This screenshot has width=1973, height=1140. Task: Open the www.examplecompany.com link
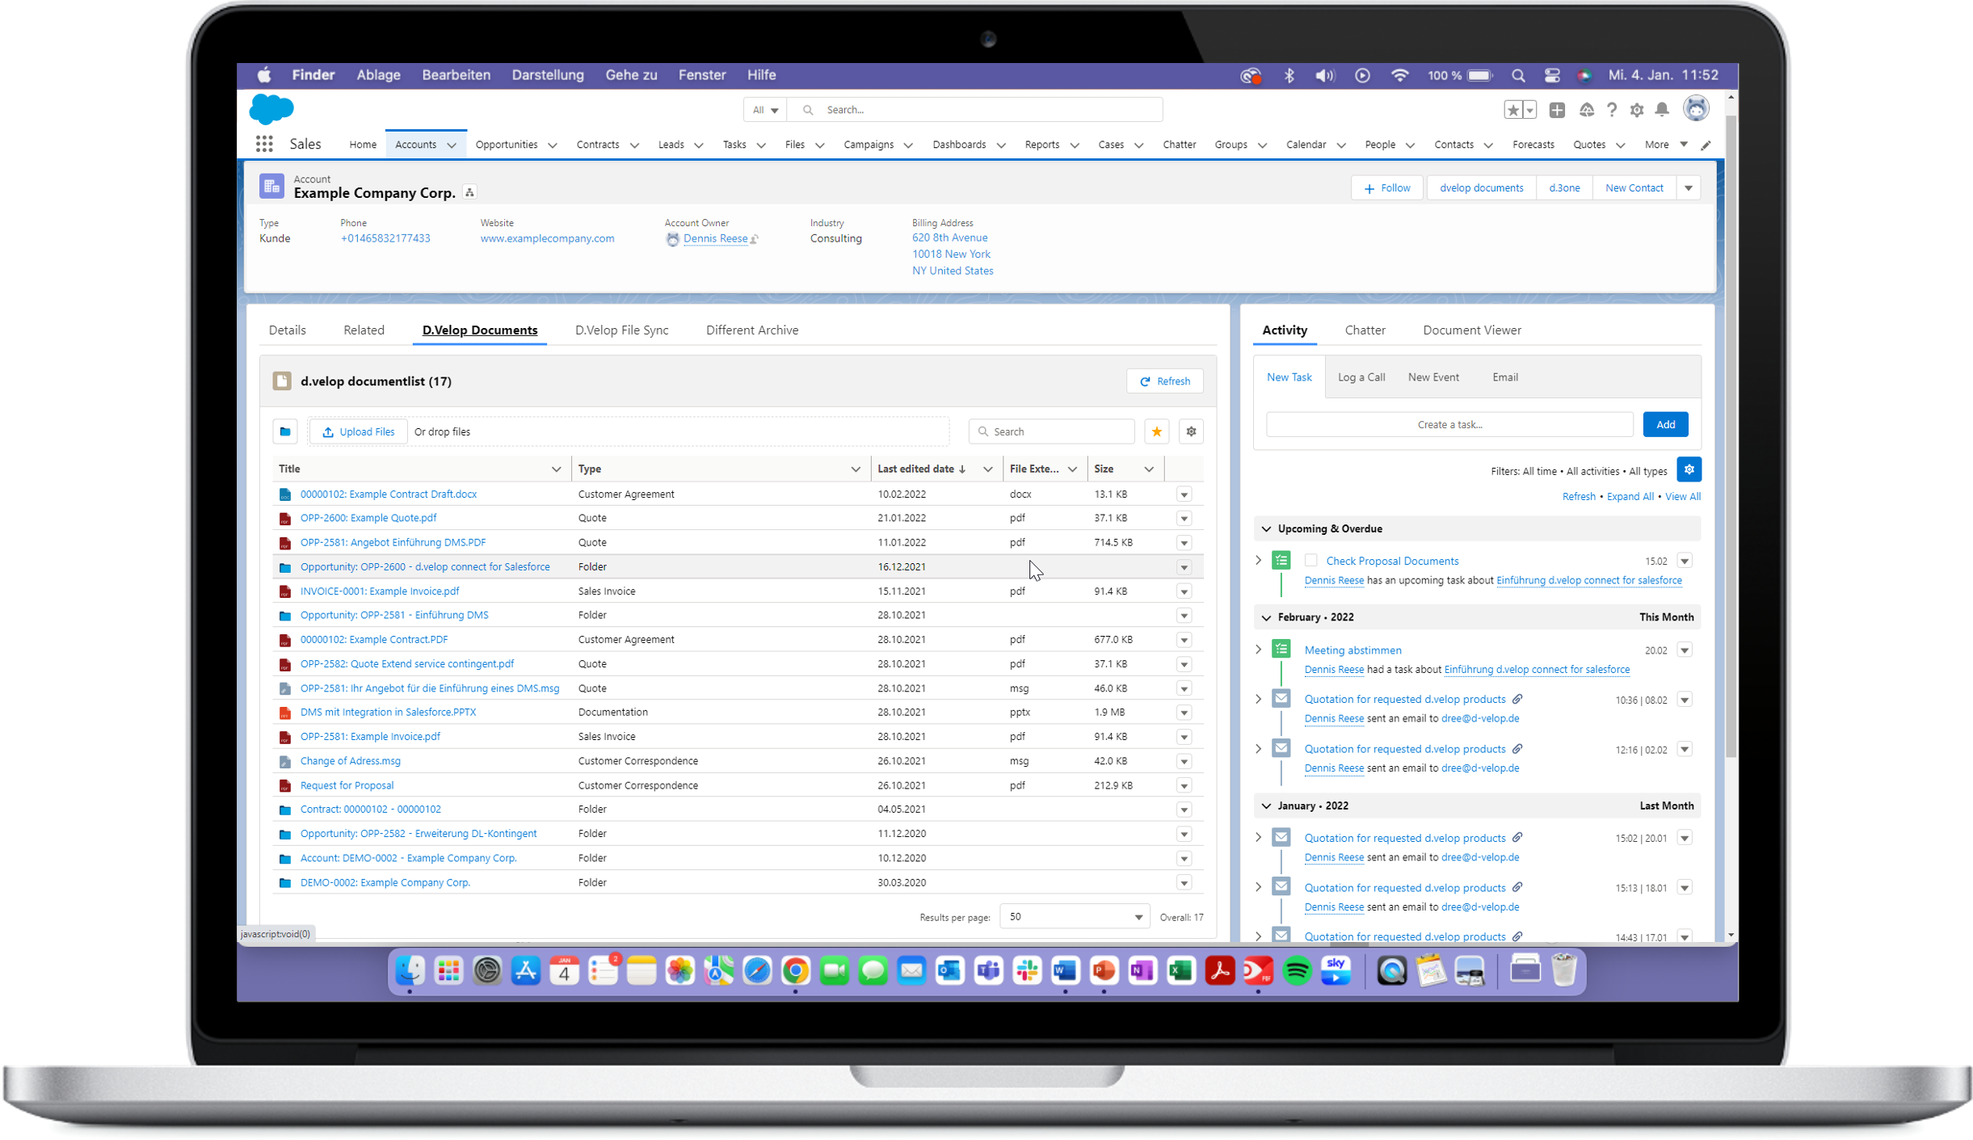pos(547,238)
